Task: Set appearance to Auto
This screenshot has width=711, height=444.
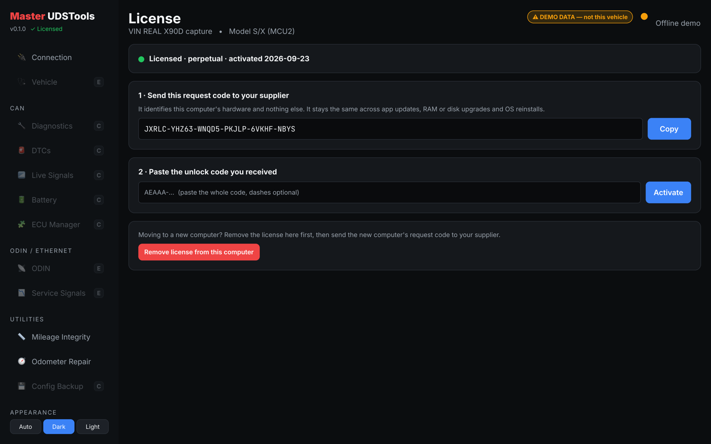Action: pos(25,427)
